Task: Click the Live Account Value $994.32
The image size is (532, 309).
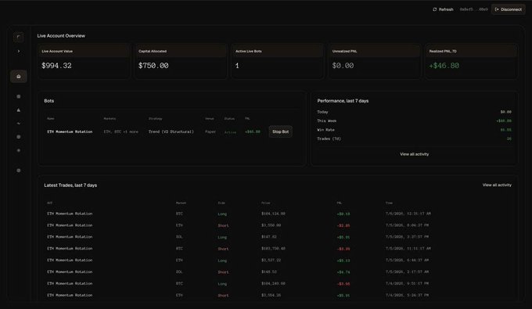Action: [x=56, y=66]
